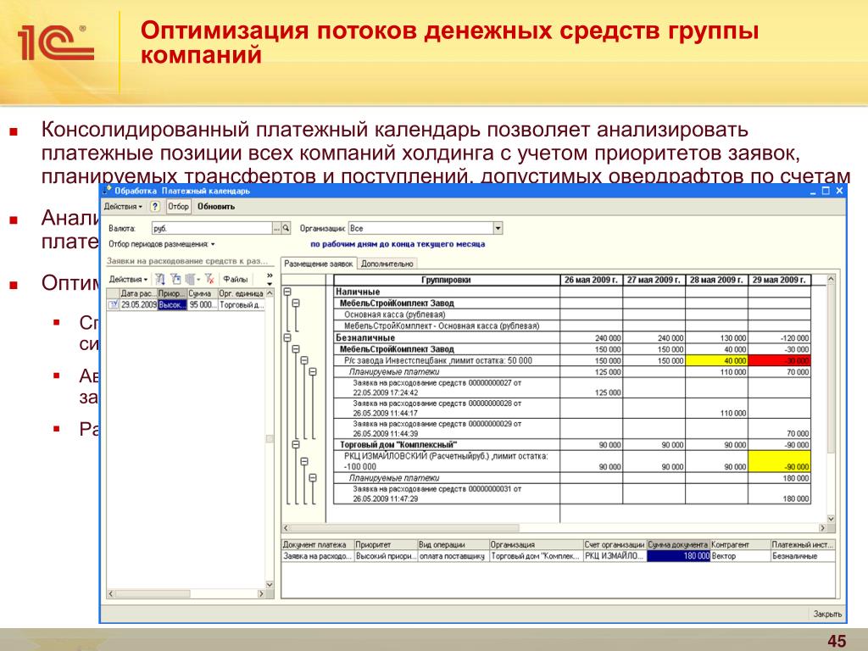
Task: Switch to the Дополнительно tab
Action: [x=387, y=264]
